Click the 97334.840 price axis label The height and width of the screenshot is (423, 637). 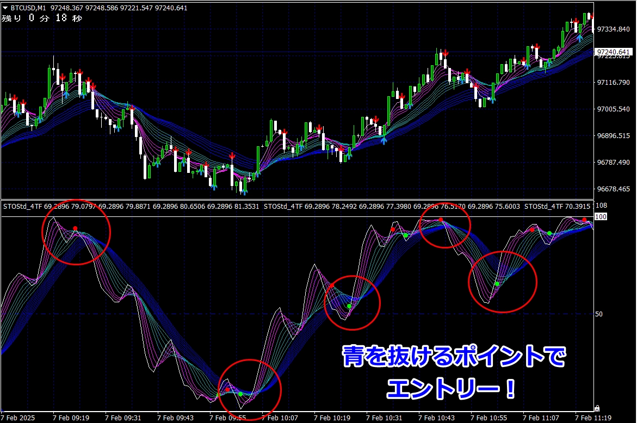613,29
